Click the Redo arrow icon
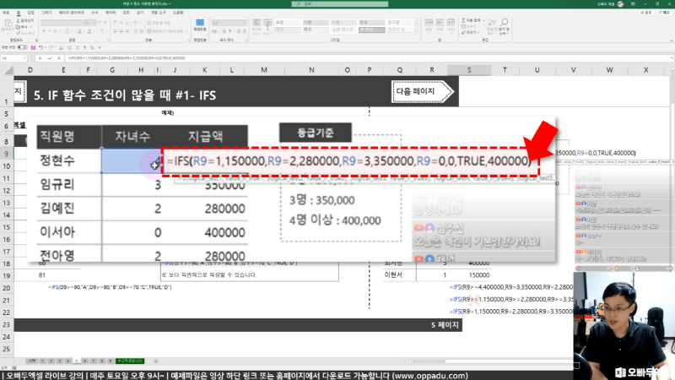The image size is (675, 380). [x=51, y=47]
